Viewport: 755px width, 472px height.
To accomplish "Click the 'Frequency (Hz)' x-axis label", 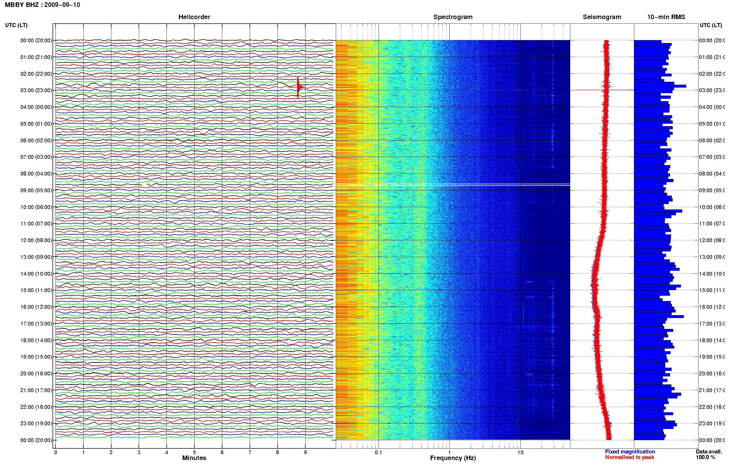I will coord(453,458).
